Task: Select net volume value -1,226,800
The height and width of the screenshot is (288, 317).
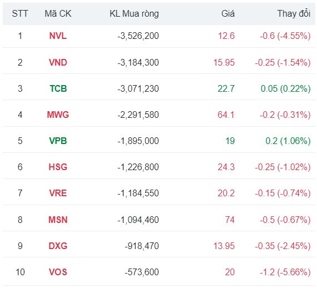Action: [x=138, y=167]
